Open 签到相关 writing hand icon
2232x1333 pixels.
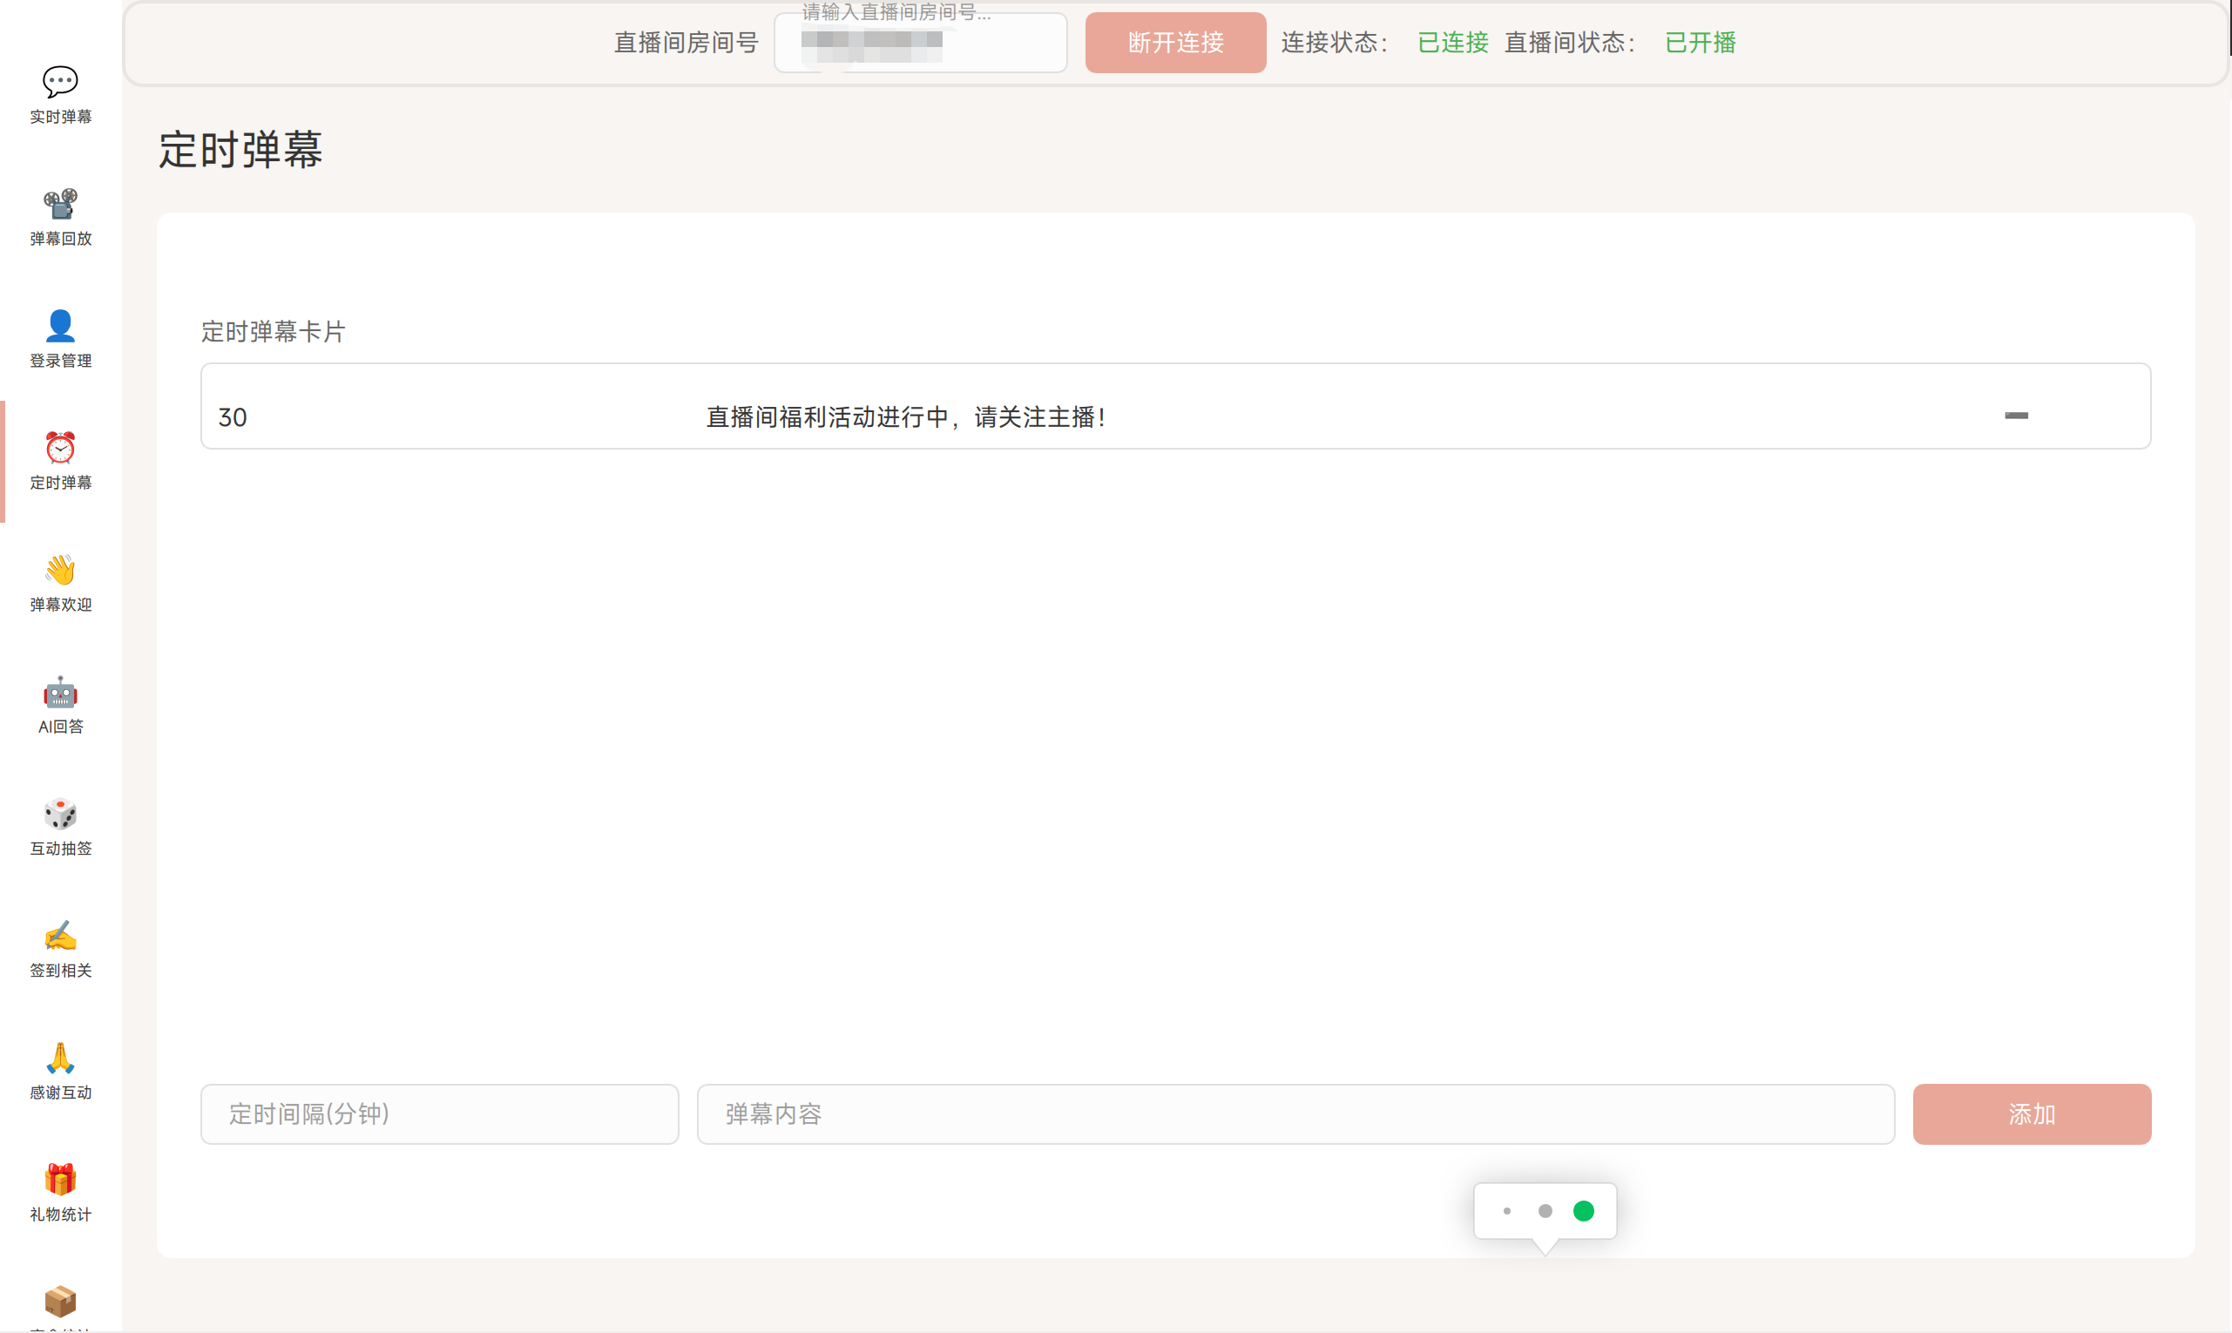point(60,936)
